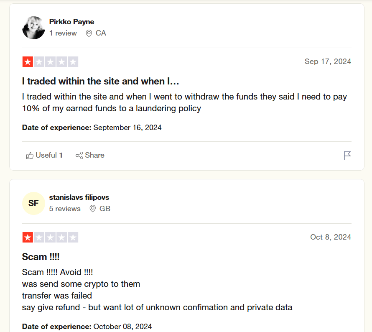Click '1 review' count under Pirkko Payne
The height and width of the screenshot is (332, 372).
(63, 33)
